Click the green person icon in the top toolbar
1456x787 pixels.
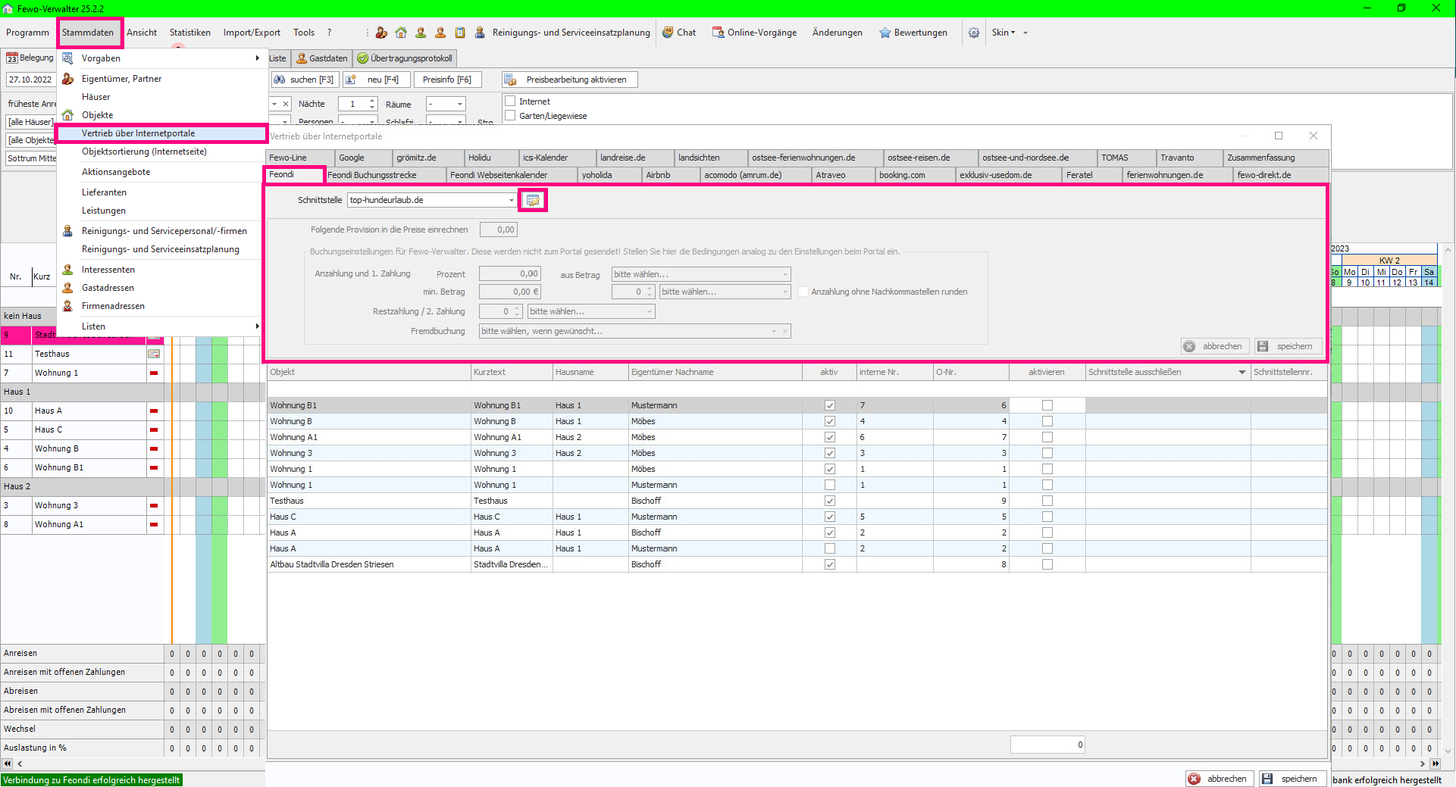click(x=421, y=33)
